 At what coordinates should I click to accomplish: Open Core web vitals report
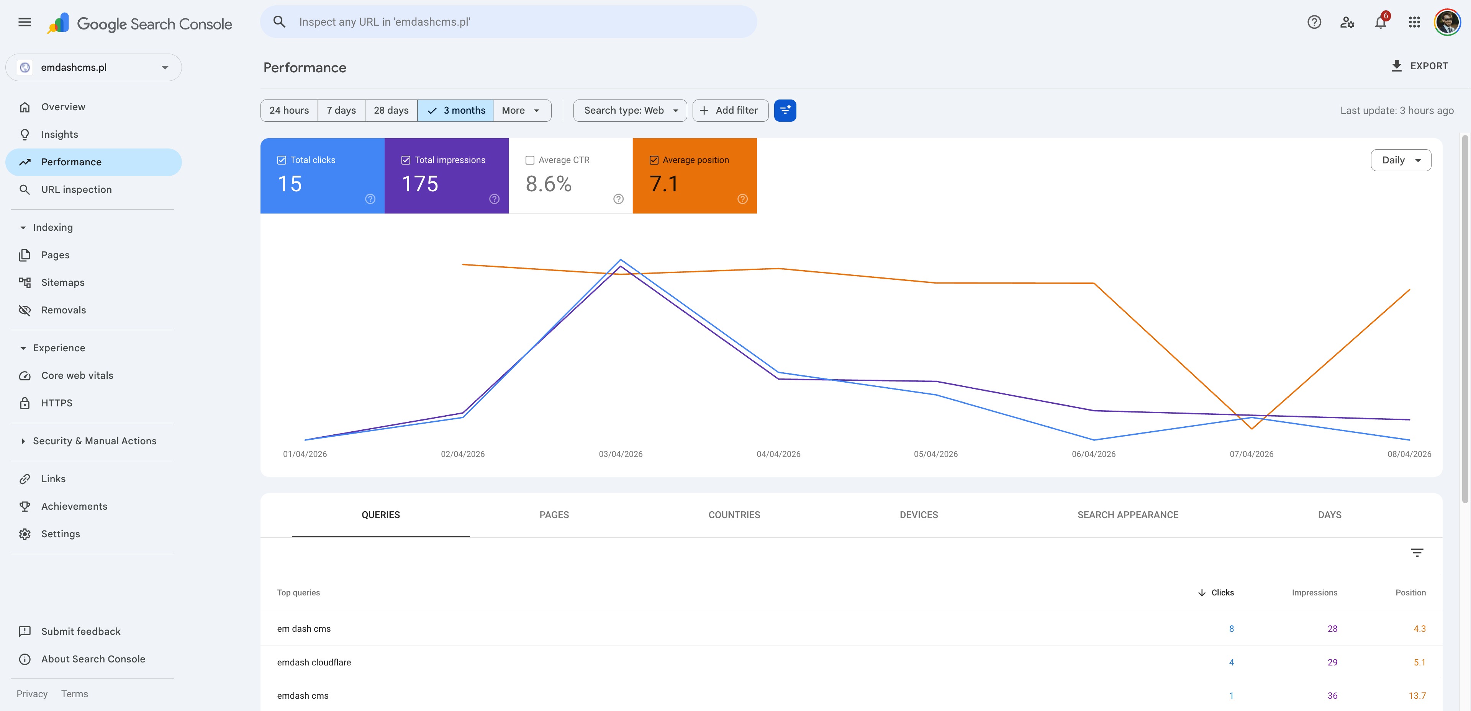[77, 375]
